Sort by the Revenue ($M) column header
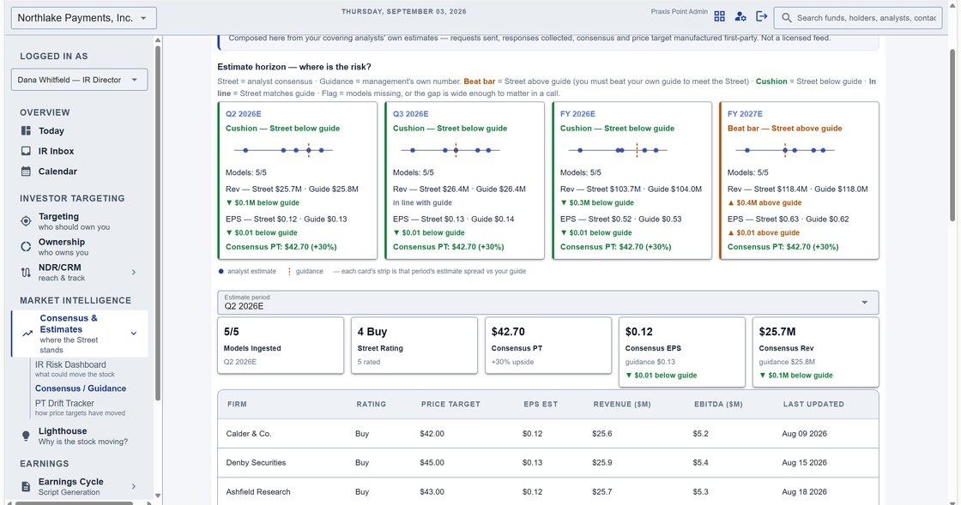The image size is (961, 505). tap(622, 404)
